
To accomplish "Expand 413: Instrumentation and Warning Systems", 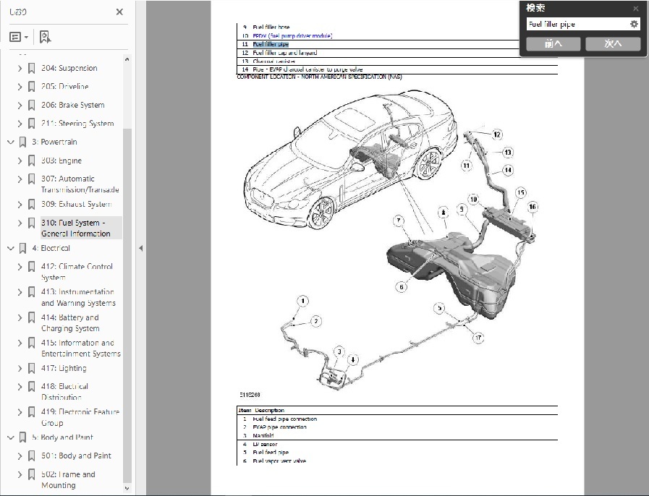I will [x=20, y=292].
